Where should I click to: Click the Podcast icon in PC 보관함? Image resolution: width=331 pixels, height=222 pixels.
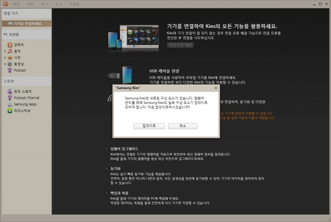(10, 70)
